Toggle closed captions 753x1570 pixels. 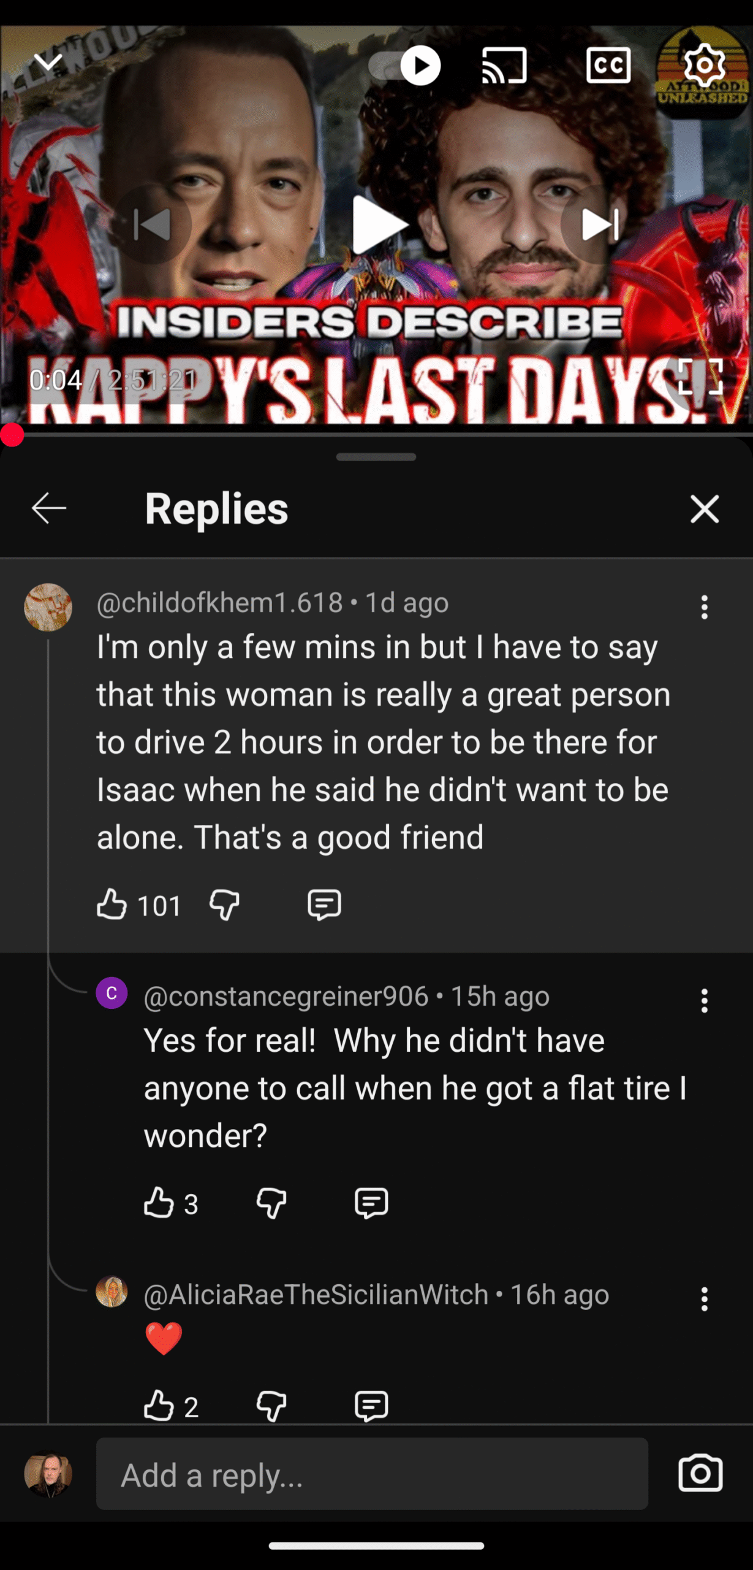(x=608, y=65)
